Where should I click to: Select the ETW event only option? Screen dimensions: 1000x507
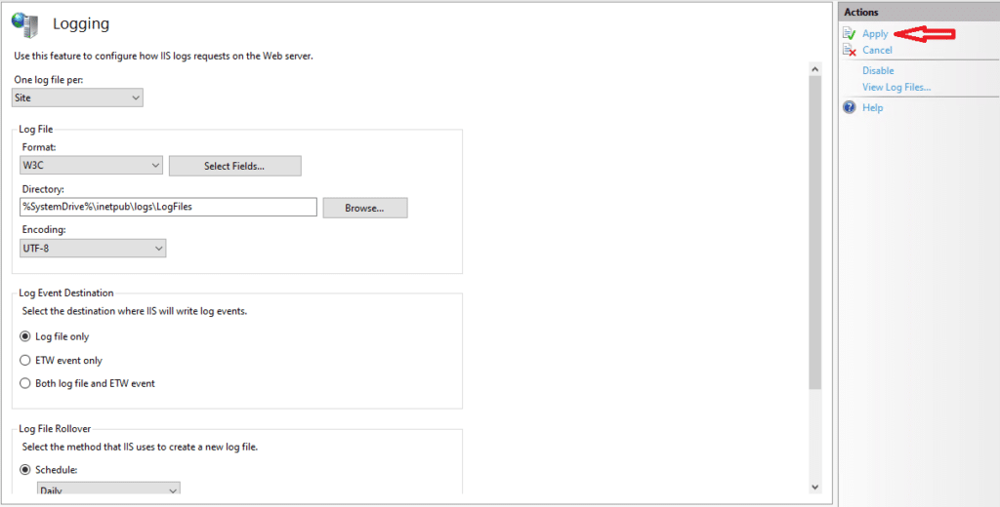click(x=24, y=361)
